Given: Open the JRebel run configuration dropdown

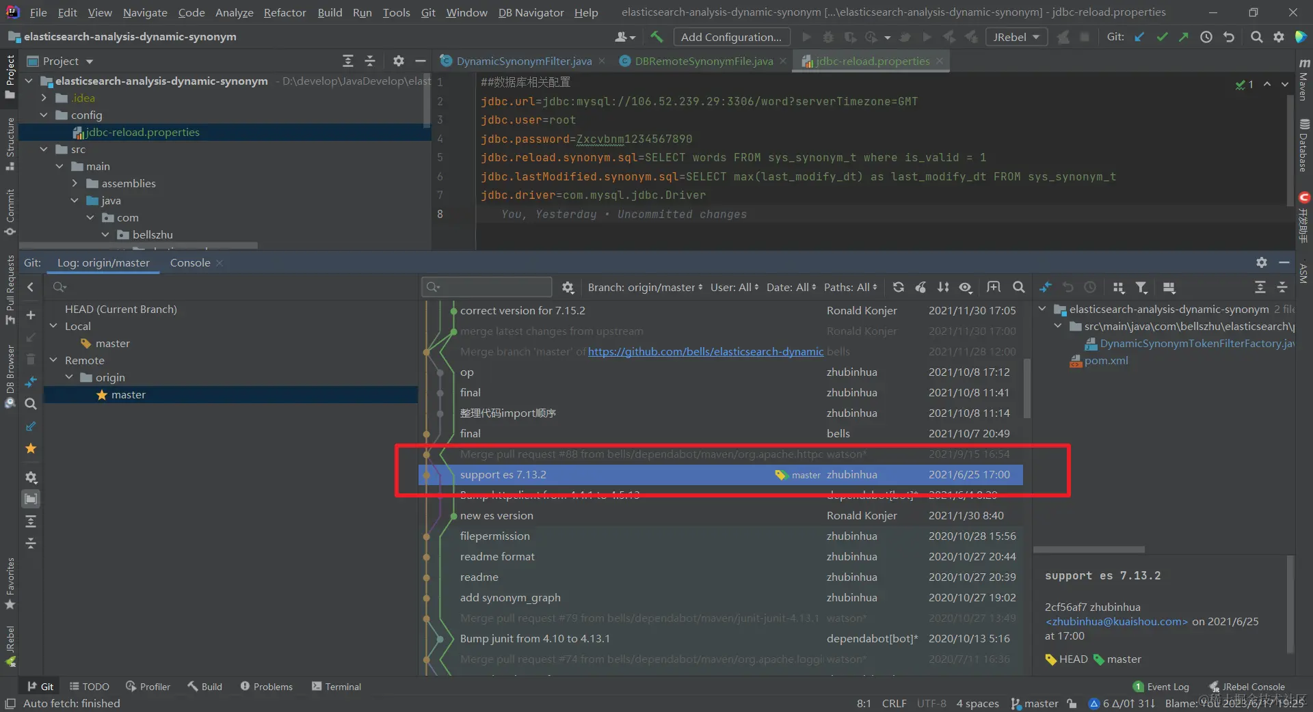Looking at the screenshot, I should click(x=1016, y=37).
